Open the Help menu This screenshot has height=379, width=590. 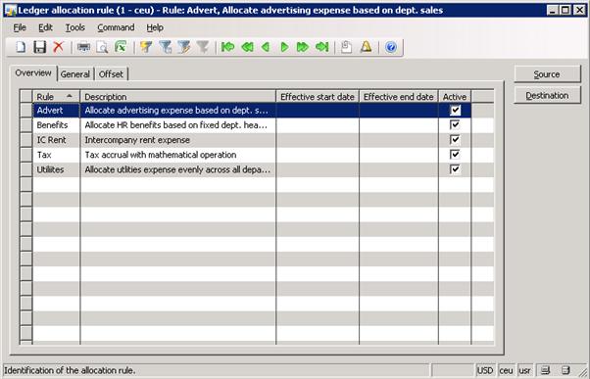coord(155,27)
